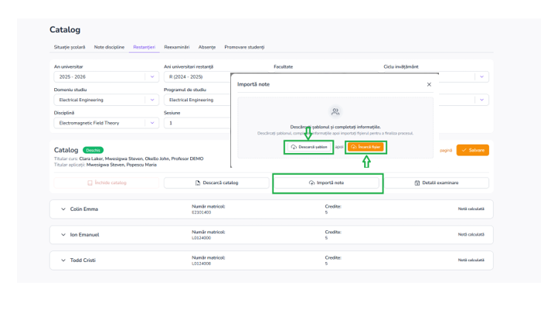558x313 pixels.
Task: Open the Disciplină dropdown arrow
Action: pyautogui.click(x=152, y=123)
